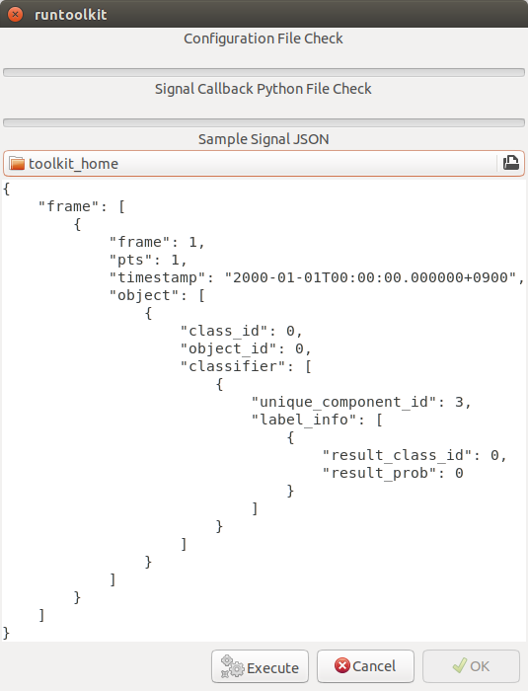528x691 pixels.
Task: Close the runtoolkit window
Action: point(16,14)
